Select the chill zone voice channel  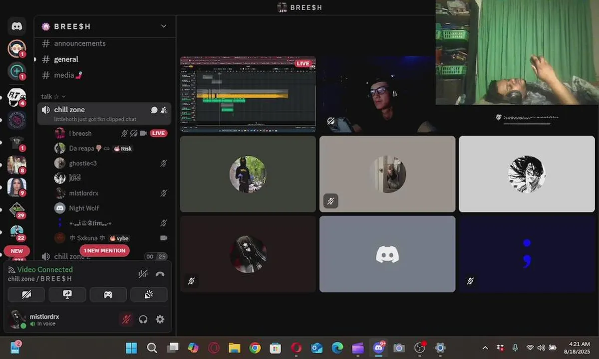[x=104, y=114]
